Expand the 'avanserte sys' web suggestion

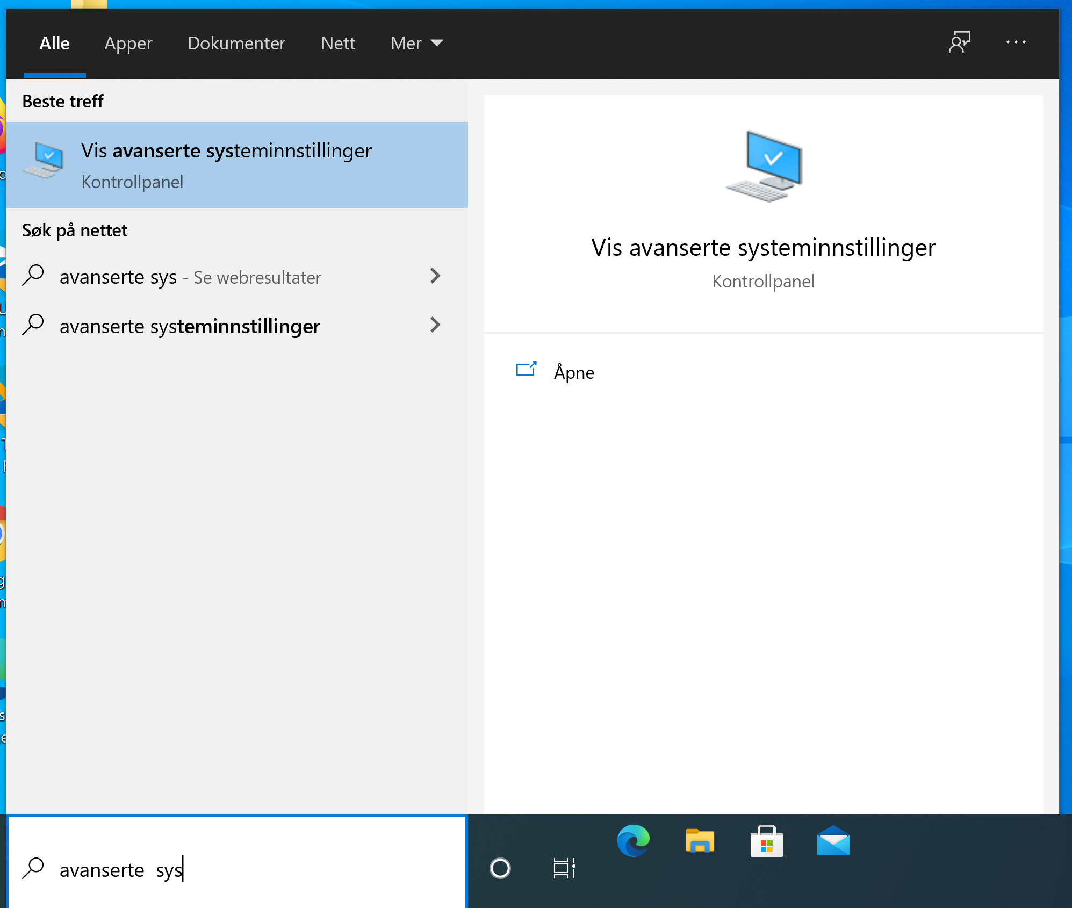coord(435,276)
